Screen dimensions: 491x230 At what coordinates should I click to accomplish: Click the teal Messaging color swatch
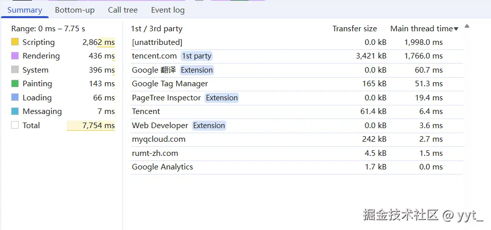(x=15, y=111)
